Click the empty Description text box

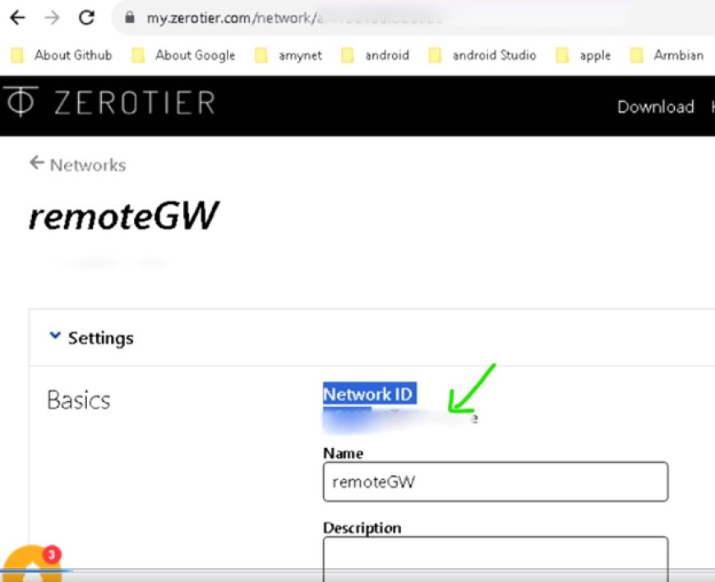tap(496, 559)
